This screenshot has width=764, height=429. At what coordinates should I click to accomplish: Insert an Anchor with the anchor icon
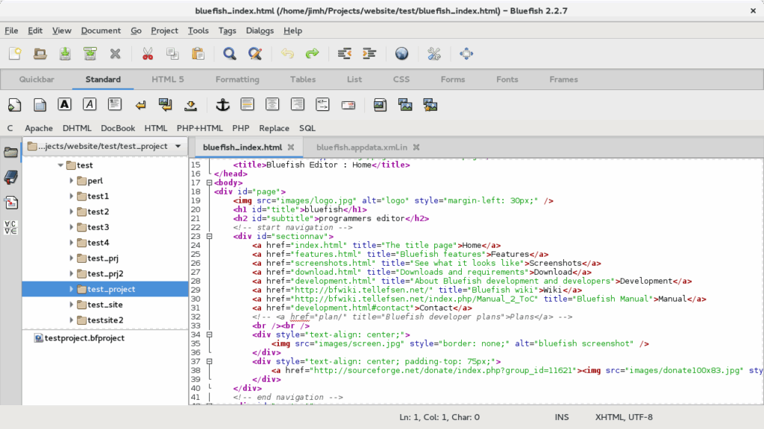click(x=224, y=104)
